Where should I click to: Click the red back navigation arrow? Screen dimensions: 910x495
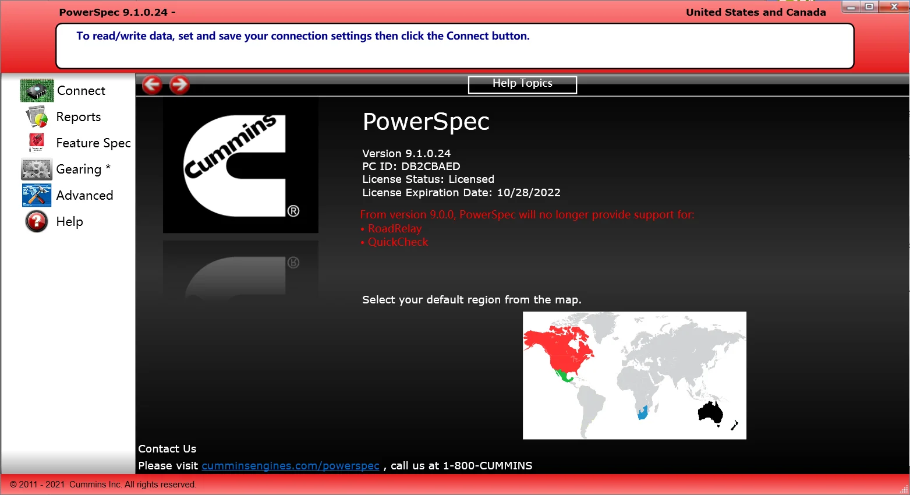[152, 84]
